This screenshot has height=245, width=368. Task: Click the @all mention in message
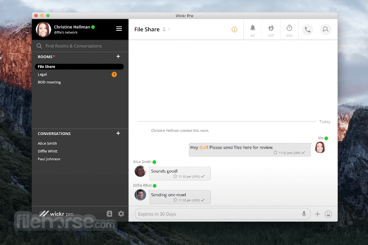(203, 148)
